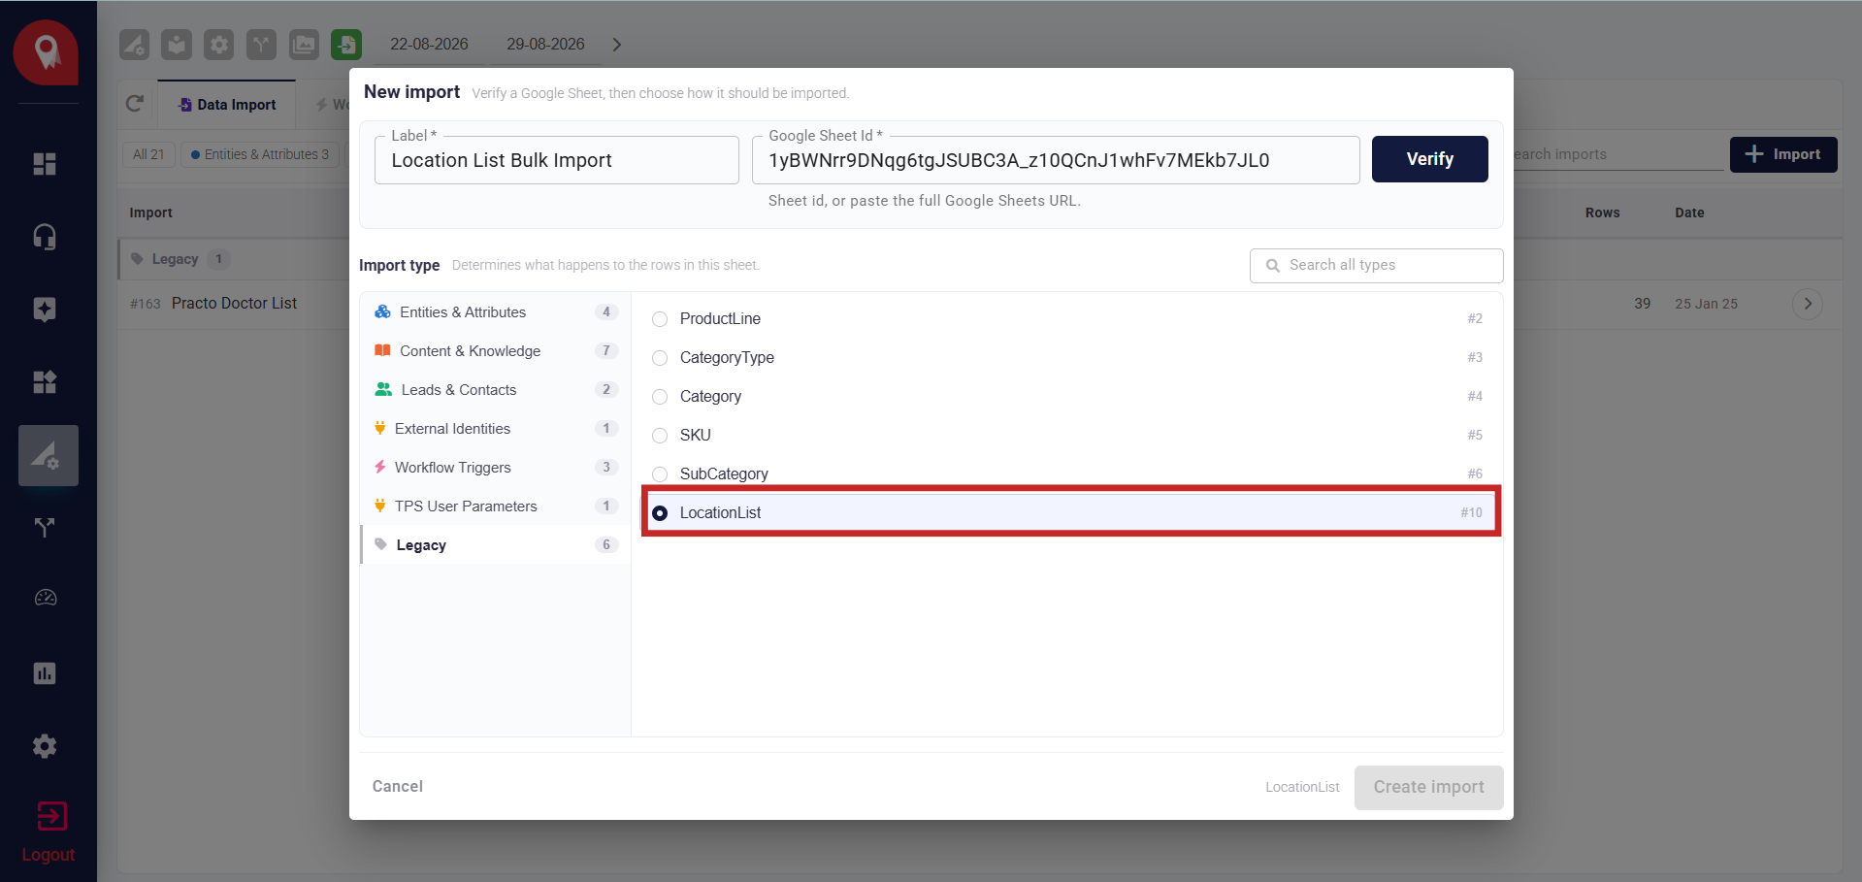Switch to Leads & Contacts type group
The height and width of the screenshot is (882, 1862).
tap(495, 390)
